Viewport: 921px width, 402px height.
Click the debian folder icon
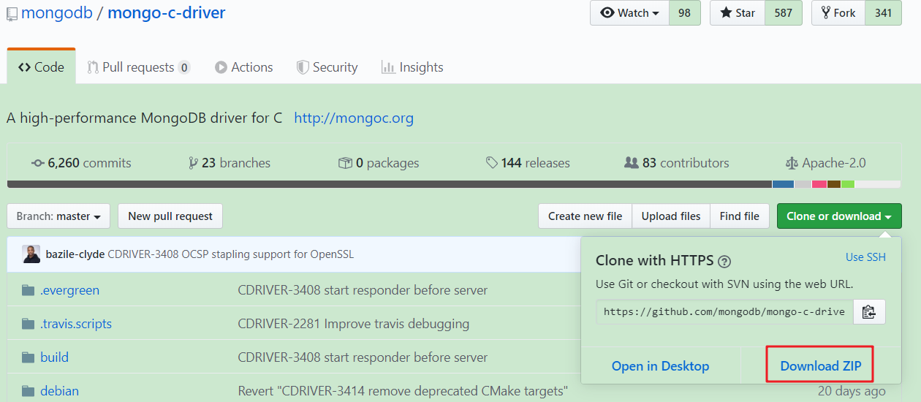28,391
